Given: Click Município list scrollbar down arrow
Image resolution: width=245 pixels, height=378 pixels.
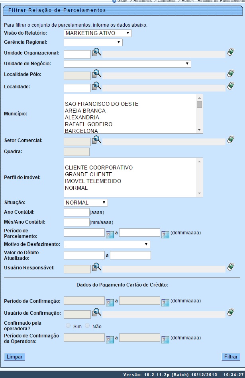Looking at the screenshot, I should 199,130.
